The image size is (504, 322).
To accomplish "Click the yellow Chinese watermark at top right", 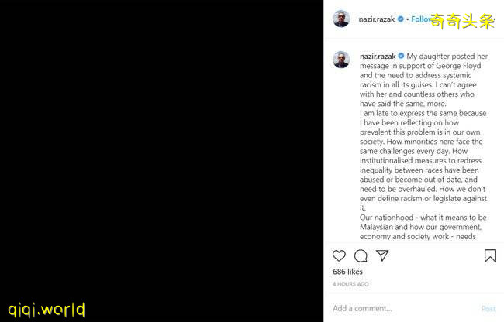I will coord(462,22).
